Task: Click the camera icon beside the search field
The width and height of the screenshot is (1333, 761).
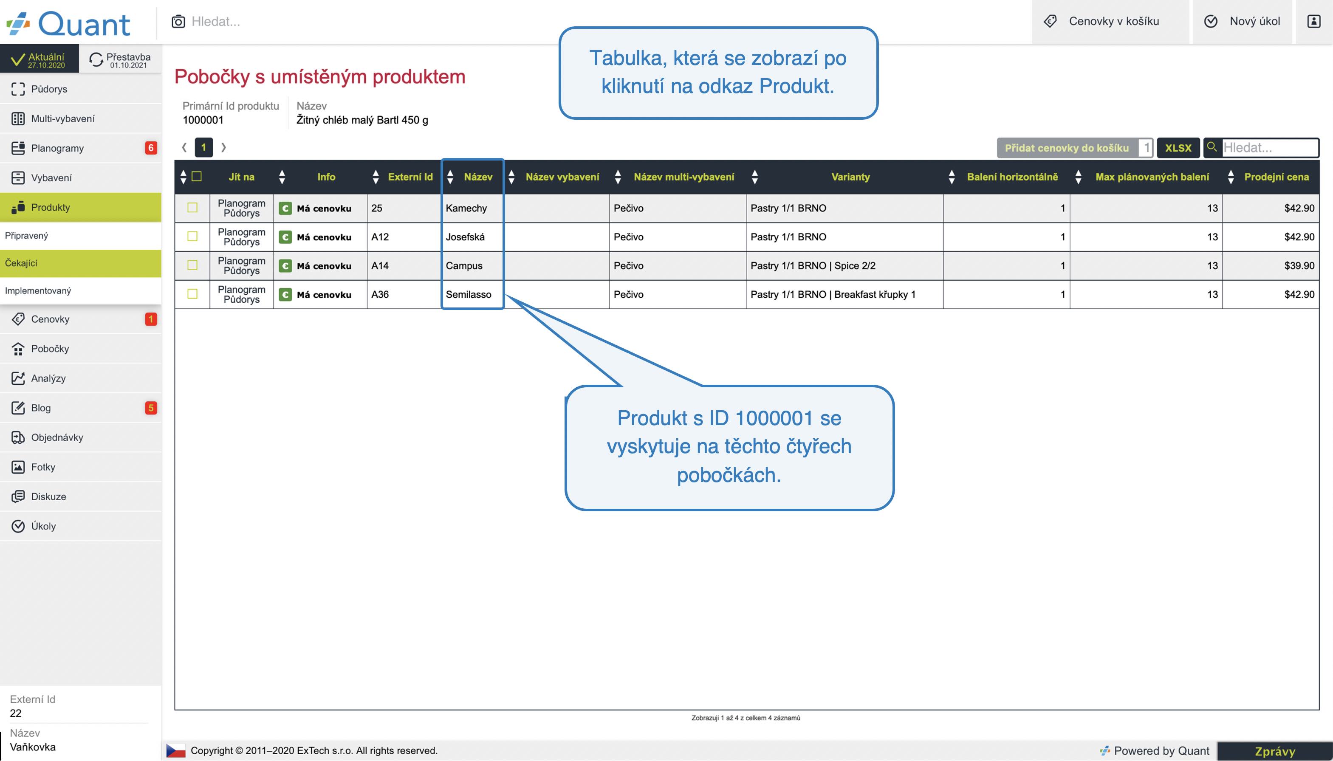Action: 178,21
